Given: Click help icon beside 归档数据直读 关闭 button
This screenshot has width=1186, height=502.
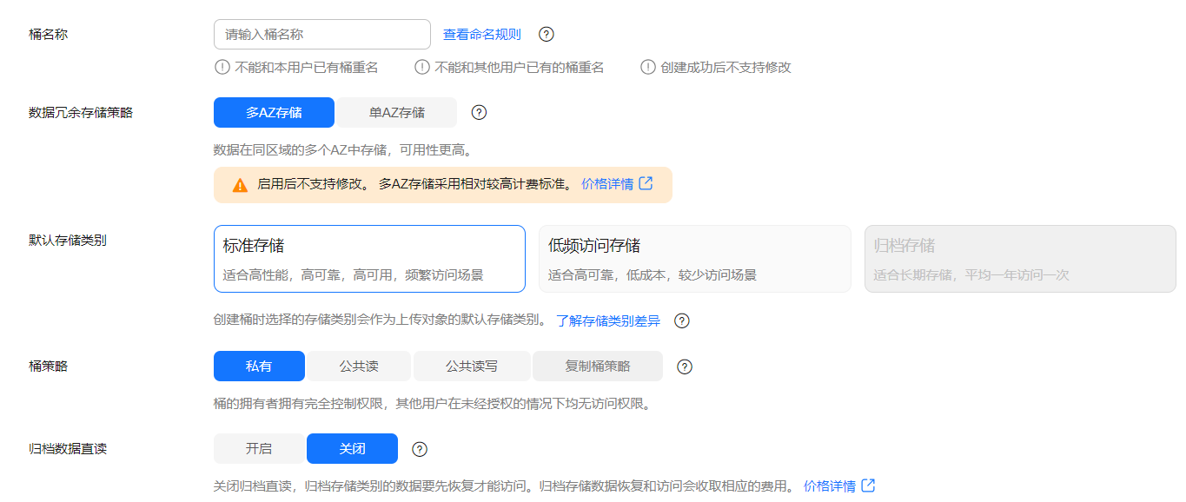Looking at the screenshot, I should 420,449.
